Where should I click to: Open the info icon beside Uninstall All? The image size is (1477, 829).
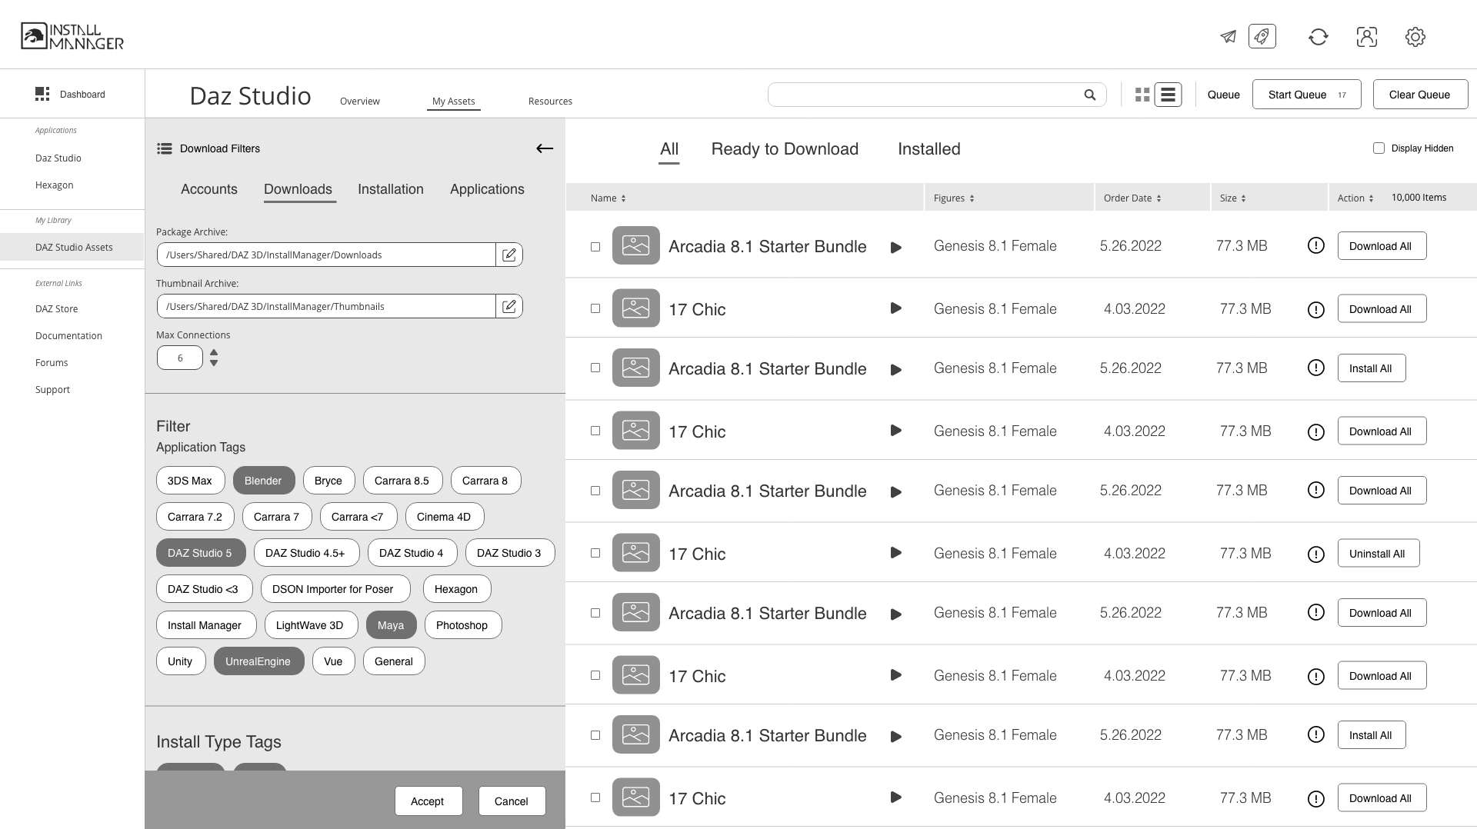1316,554
